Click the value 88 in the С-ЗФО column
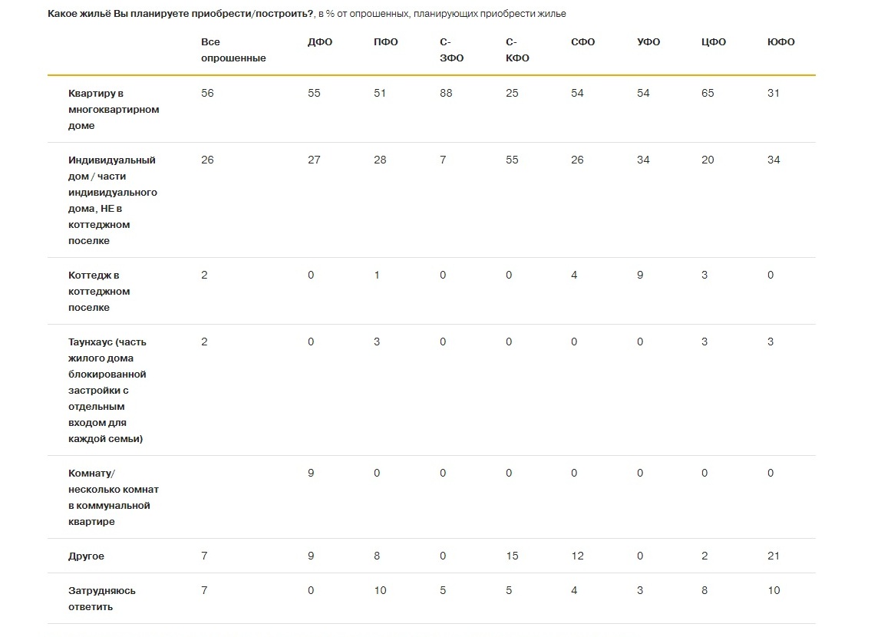Viewport: 871px width, 637px height. (446, 93)
